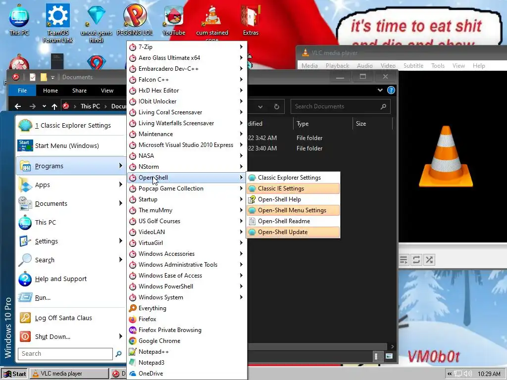The image size is (507, 380).
Task: Open Open-Shell Menu Settings
Action: (293, 210)
